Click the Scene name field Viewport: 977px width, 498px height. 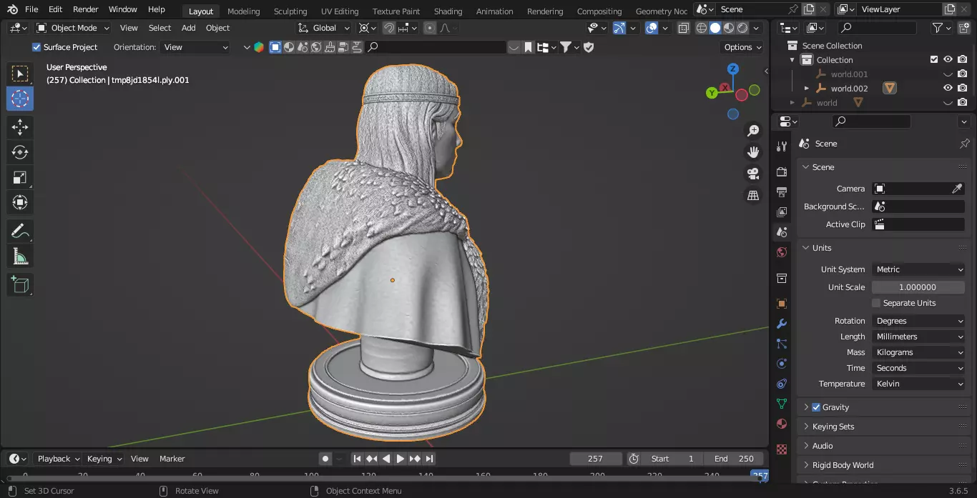click(x=749, y=9)
